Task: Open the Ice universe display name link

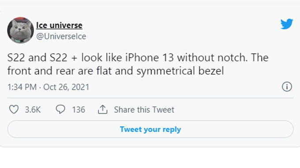Action: click(59, 25)
